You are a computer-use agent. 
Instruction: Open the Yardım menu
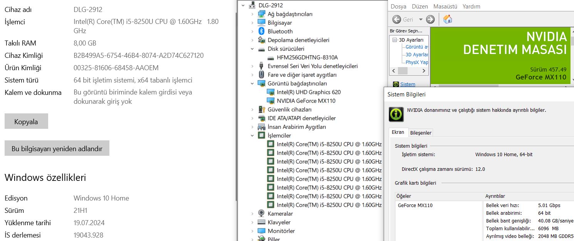click(472, 7)
